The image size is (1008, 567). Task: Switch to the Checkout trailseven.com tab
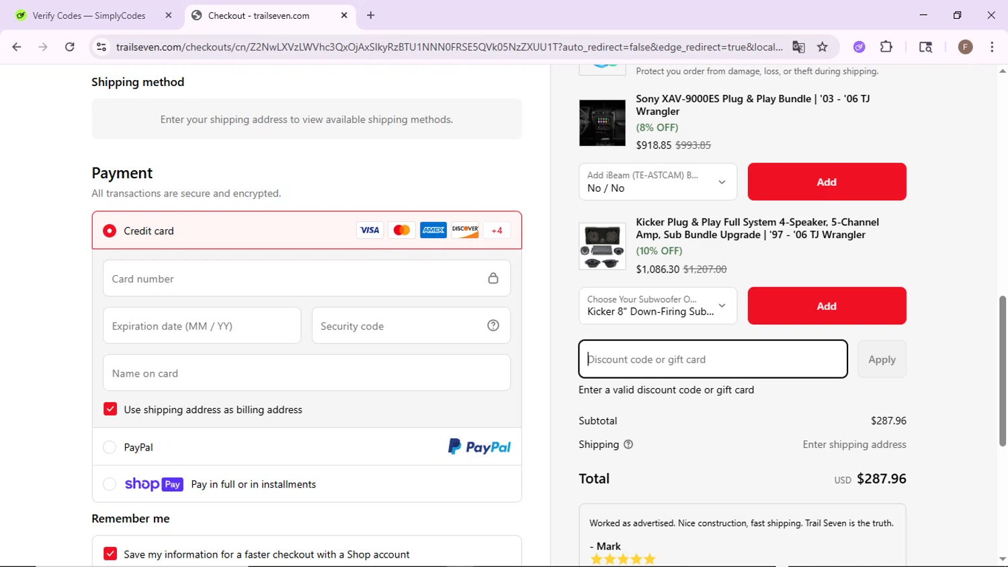coord(269,15)
